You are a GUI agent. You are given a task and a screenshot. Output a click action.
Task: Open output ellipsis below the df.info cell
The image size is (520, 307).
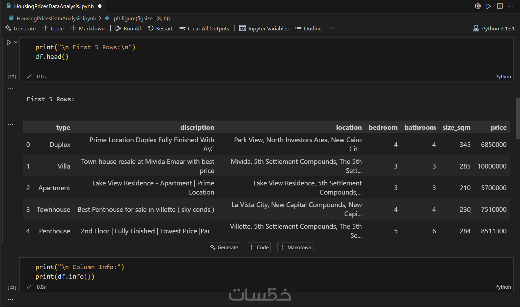click(10, 300)
